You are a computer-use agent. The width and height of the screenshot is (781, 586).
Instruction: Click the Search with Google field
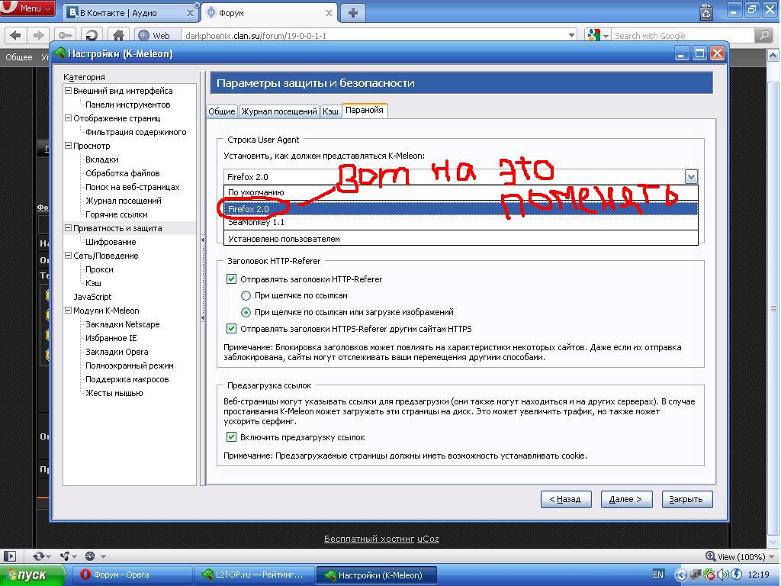tap(683, 36)
